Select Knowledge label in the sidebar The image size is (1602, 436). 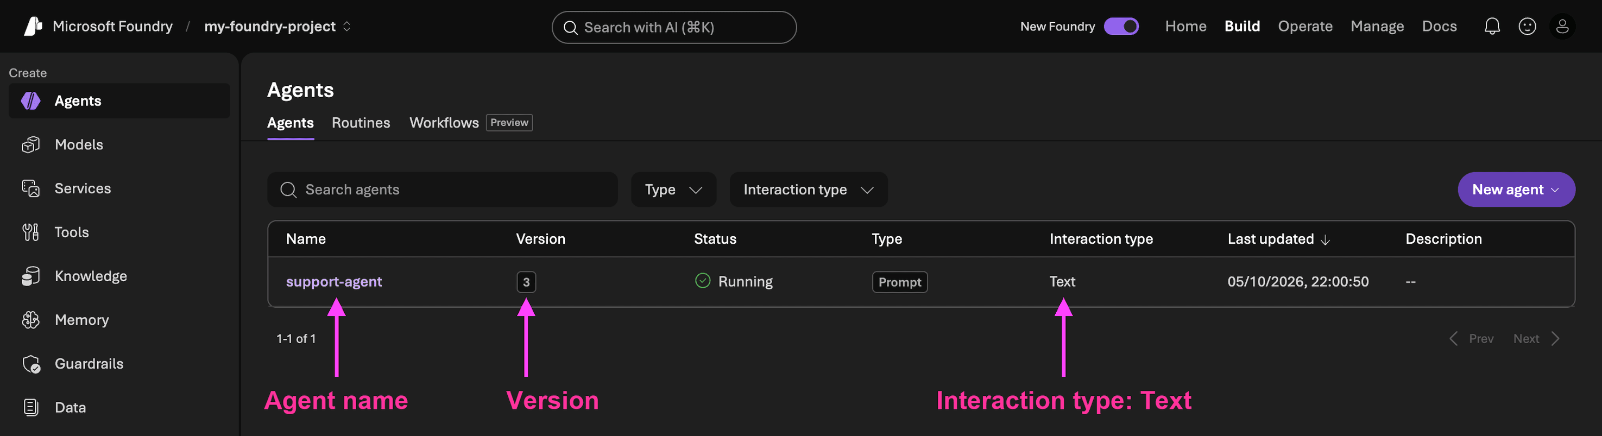(x=91, y=276)
